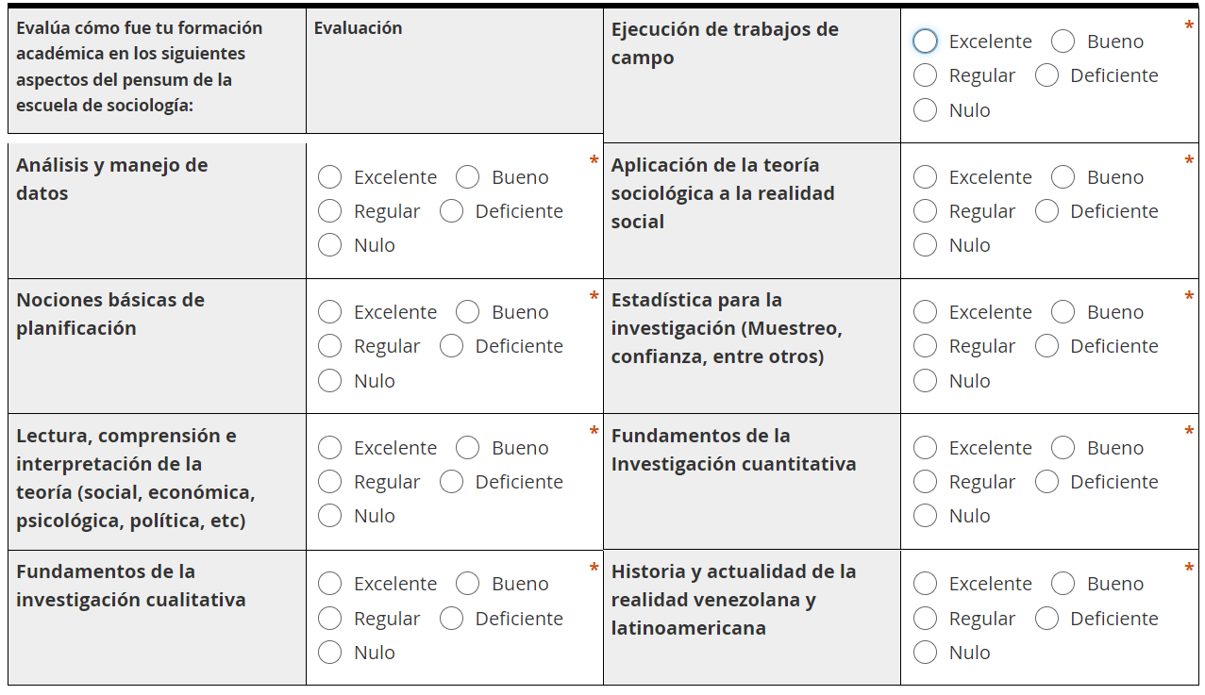
Task: Choose Regular for Aplicación de la teoría sociológica
Action: 925,211
